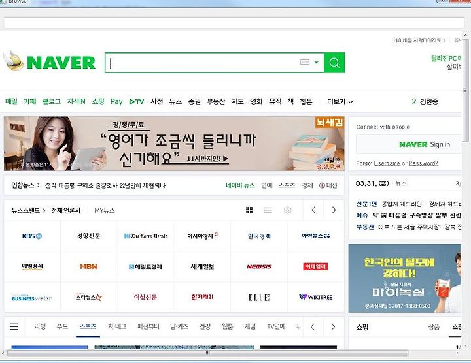Open the TV play icon link
The height and width of the screenshot is (363, 471).
[137, 102]
